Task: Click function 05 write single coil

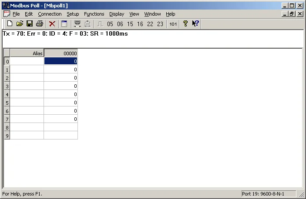Action: pos(110,24)
